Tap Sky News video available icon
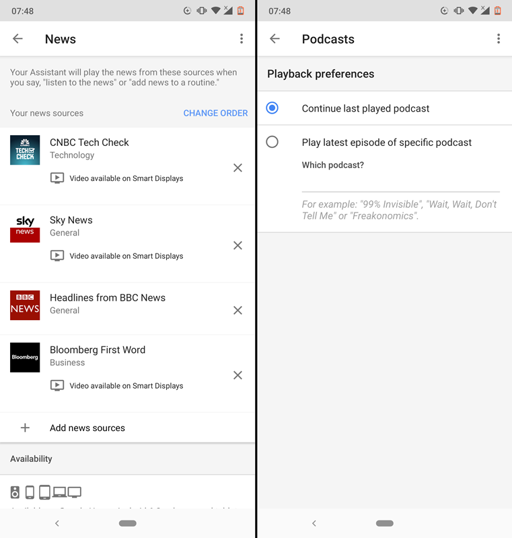This screenshot has height=538, width=512. (57, 256)
